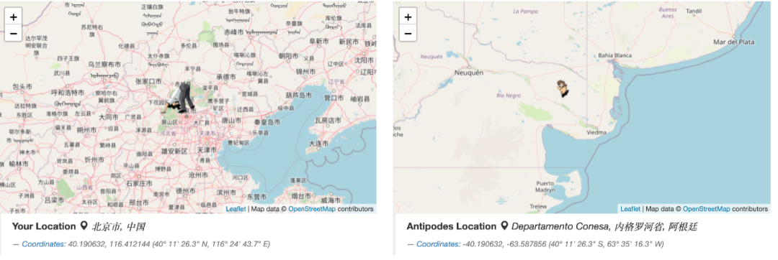Open Leaflet link on left map

[x=236, y=209]
